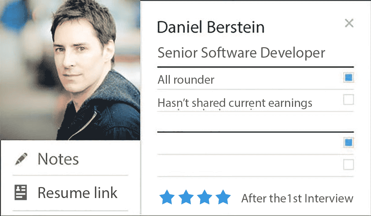Screen dimensions: 371x216
Task: Uncheck the All rounder checkbox
Action: (348, 78)
